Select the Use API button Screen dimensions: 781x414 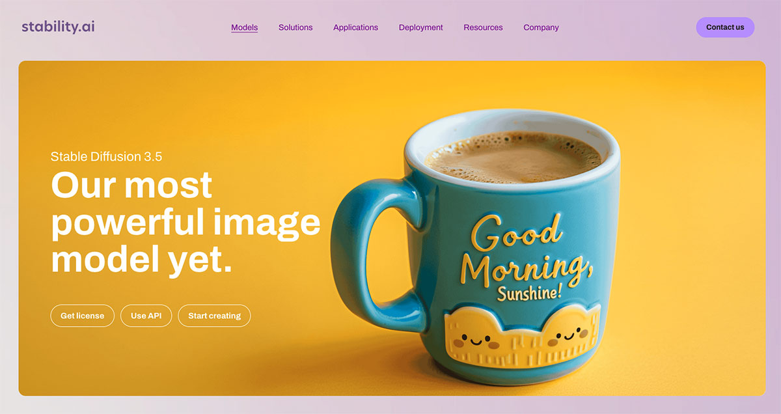pos(146,316)
